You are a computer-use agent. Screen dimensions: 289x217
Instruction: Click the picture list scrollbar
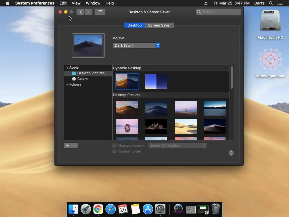[x=232, y=77]
